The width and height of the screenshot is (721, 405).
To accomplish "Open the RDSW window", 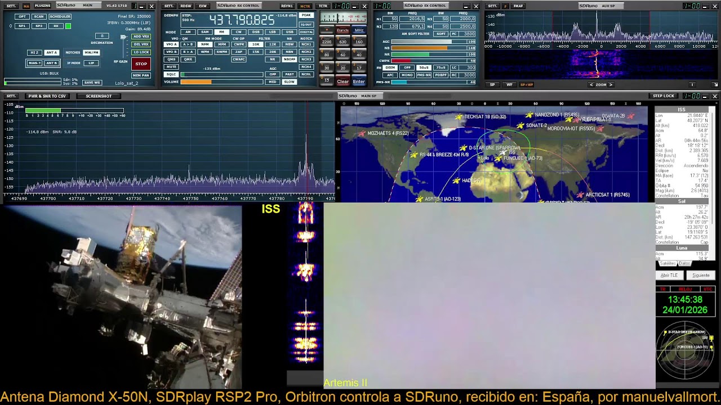I will pos(186,6).
